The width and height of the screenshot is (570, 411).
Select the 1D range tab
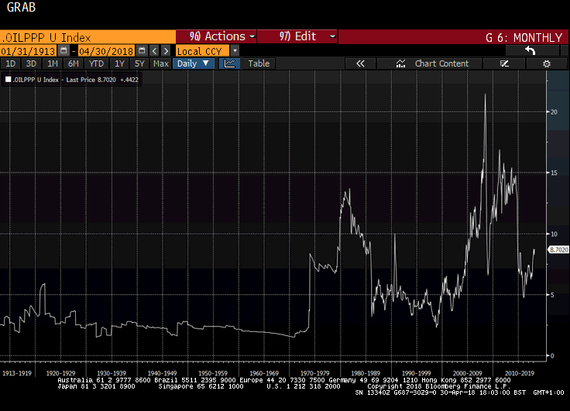[x=11, y=63]
